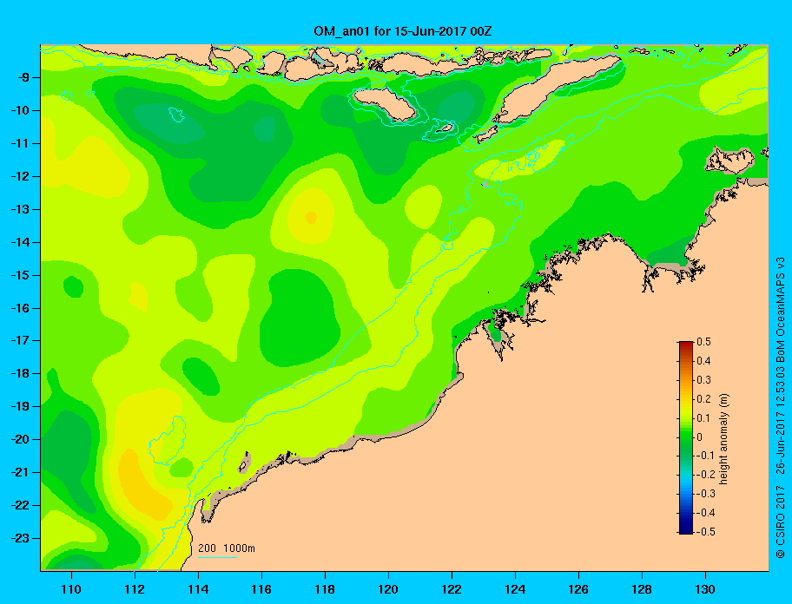Click the "-0.4" value on the colour scale
Viewport: 792px width, 604px height.
[706, 513]
